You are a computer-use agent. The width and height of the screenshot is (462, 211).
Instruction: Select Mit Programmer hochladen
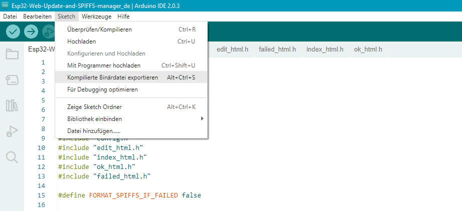(131, 65)
